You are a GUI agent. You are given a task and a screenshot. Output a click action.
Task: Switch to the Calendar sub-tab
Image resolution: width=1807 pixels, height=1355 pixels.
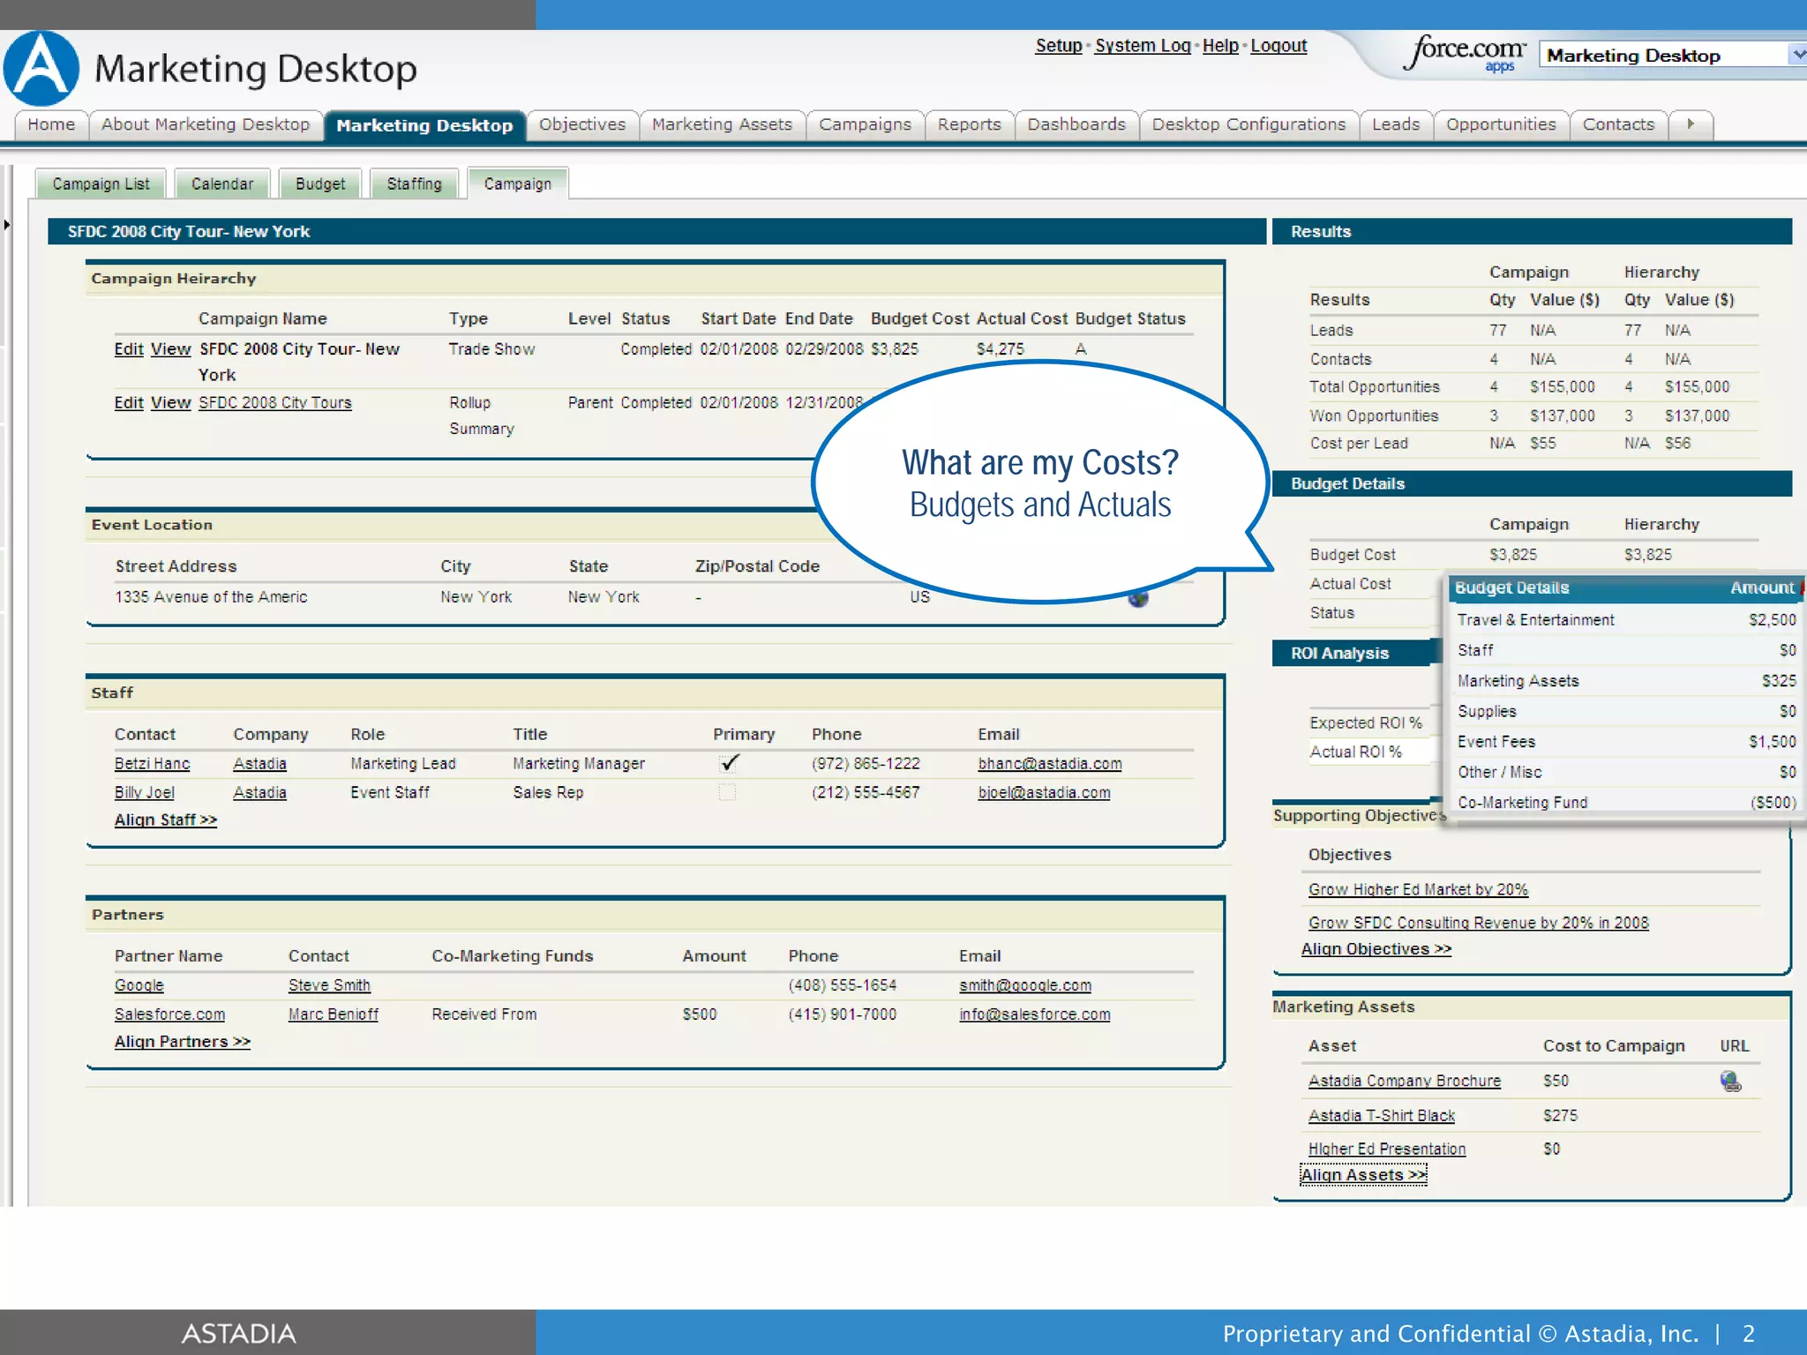click(222, 183)
